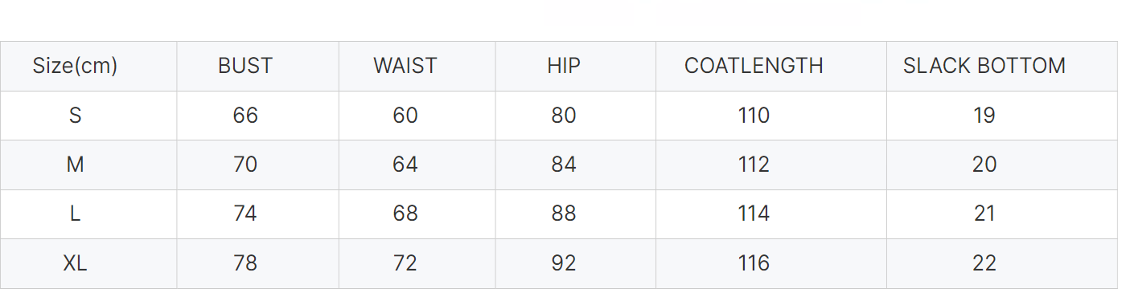
Task: Select waist value 64 in M row
Action: (x=405, y=165)
